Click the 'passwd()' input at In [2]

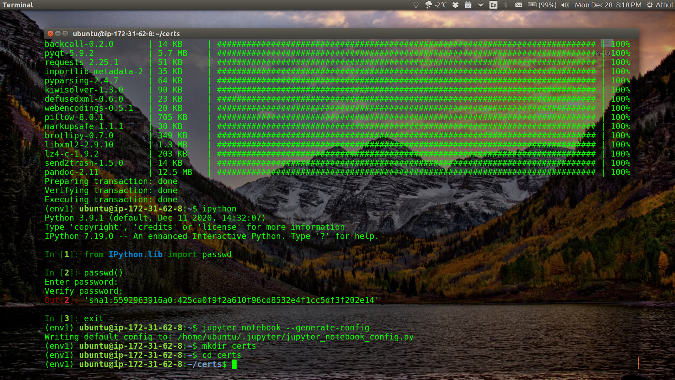click(x=103, y=273)
